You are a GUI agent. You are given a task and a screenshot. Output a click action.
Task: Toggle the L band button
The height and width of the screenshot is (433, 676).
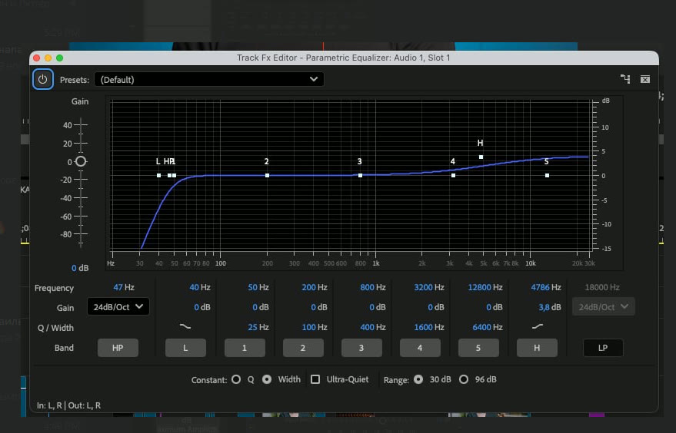point(185,348)
